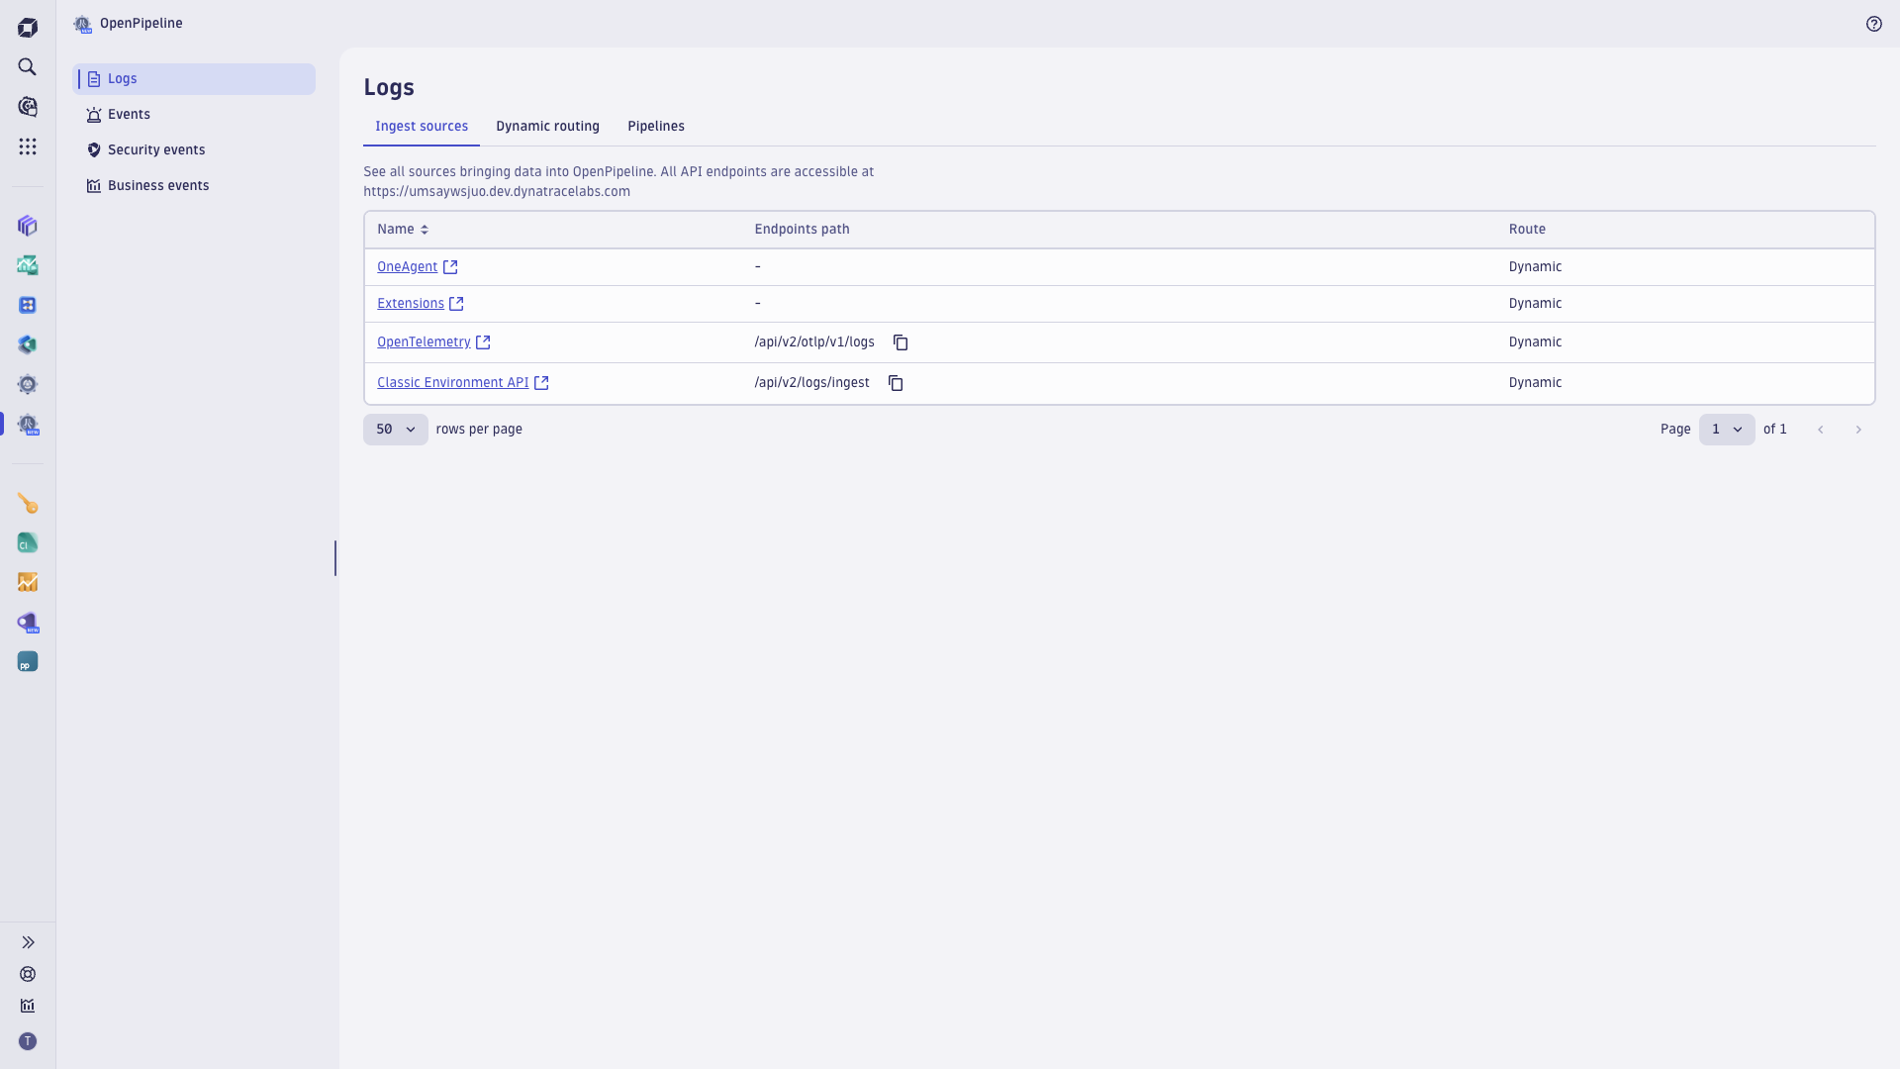Screen dimensions: 1900x1069
Task: Expand the rows per page dropdown
Action: click(396, 429)
